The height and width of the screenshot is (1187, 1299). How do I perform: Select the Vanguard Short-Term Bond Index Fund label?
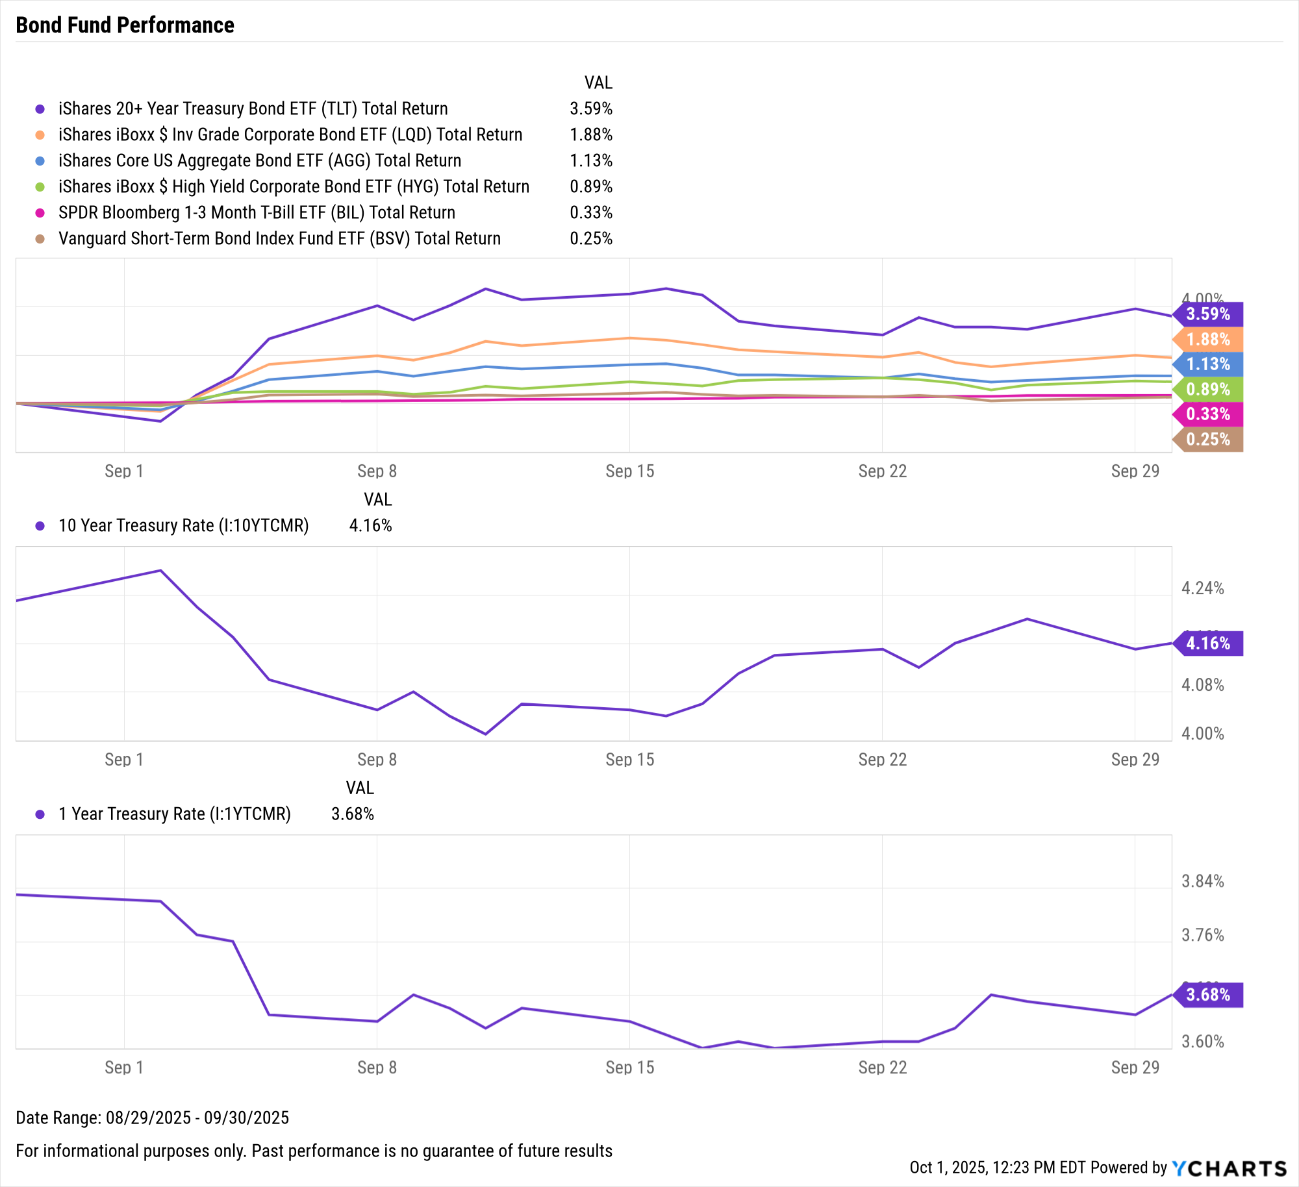coord(279,239)
